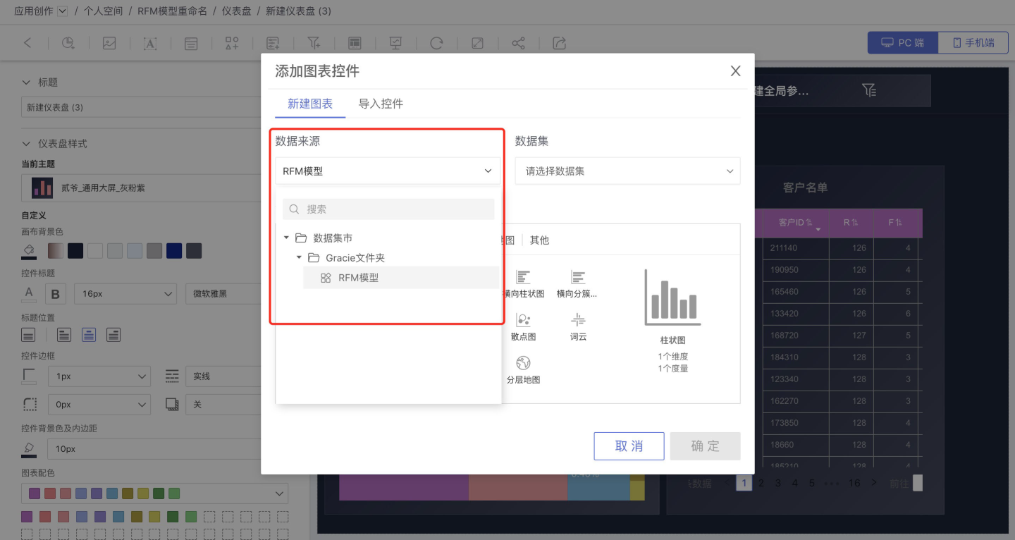Switch to the 导入控件 tab

click(381, 104)
